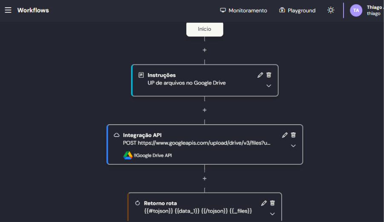Open the Playground page
Viewport: 384px width, 222px height.
pyautogui.click(x=297, y=10)
